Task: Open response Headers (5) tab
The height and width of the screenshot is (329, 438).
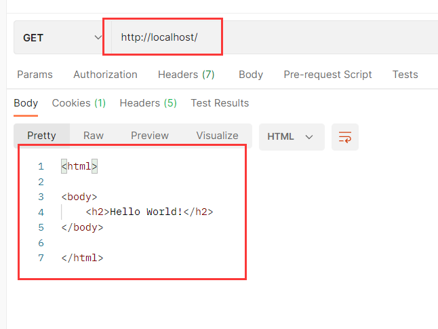Action: [x=148, y=103]
